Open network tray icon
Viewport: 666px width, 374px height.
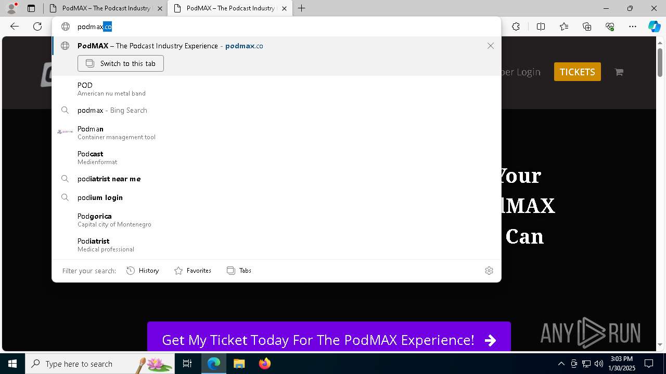tap(586, 364)
